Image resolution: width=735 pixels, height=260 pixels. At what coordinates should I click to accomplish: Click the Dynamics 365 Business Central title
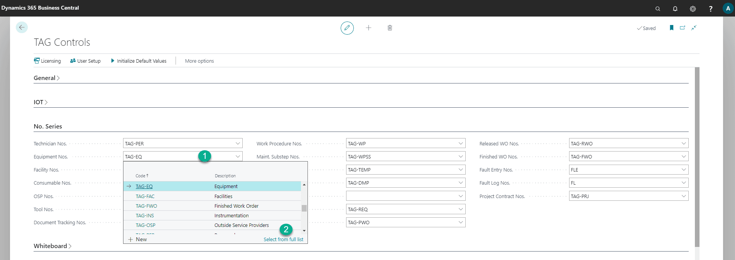(x=40, y=8)
